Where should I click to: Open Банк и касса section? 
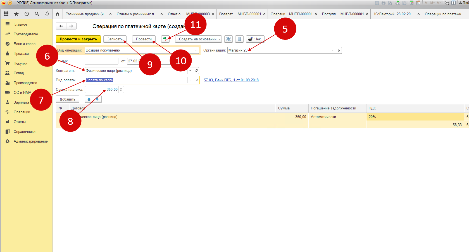pyautogui.click(x=24, y=44)
